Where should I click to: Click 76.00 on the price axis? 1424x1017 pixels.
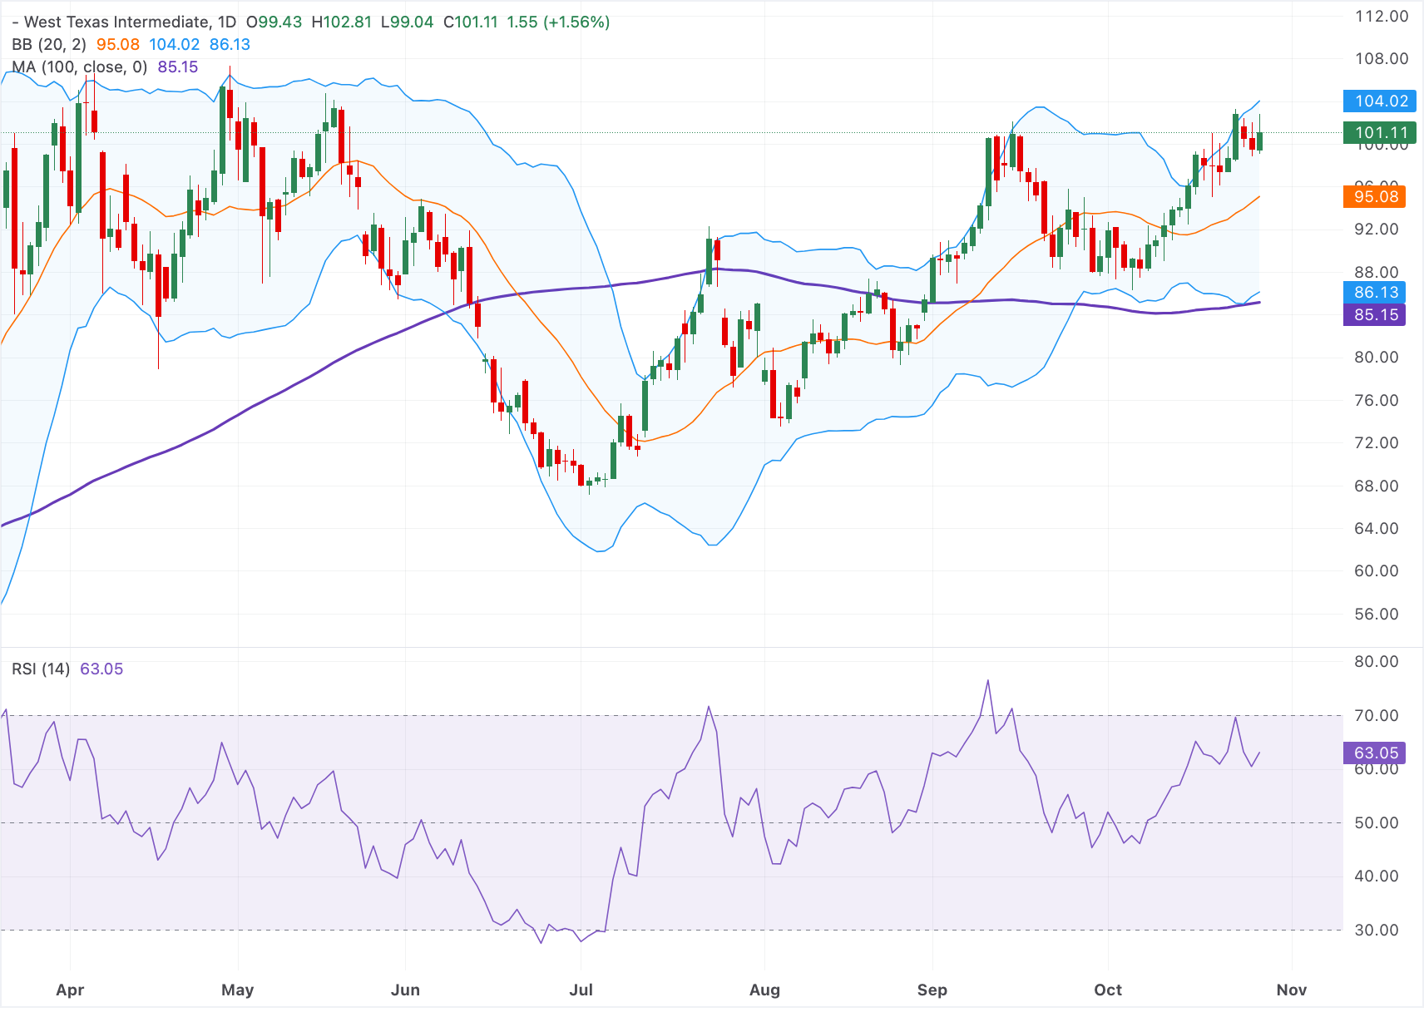pos(1377,401)
